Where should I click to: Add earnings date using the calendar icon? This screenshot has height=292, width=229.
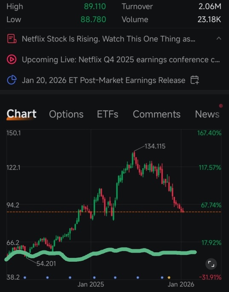(x=194, y=80)
